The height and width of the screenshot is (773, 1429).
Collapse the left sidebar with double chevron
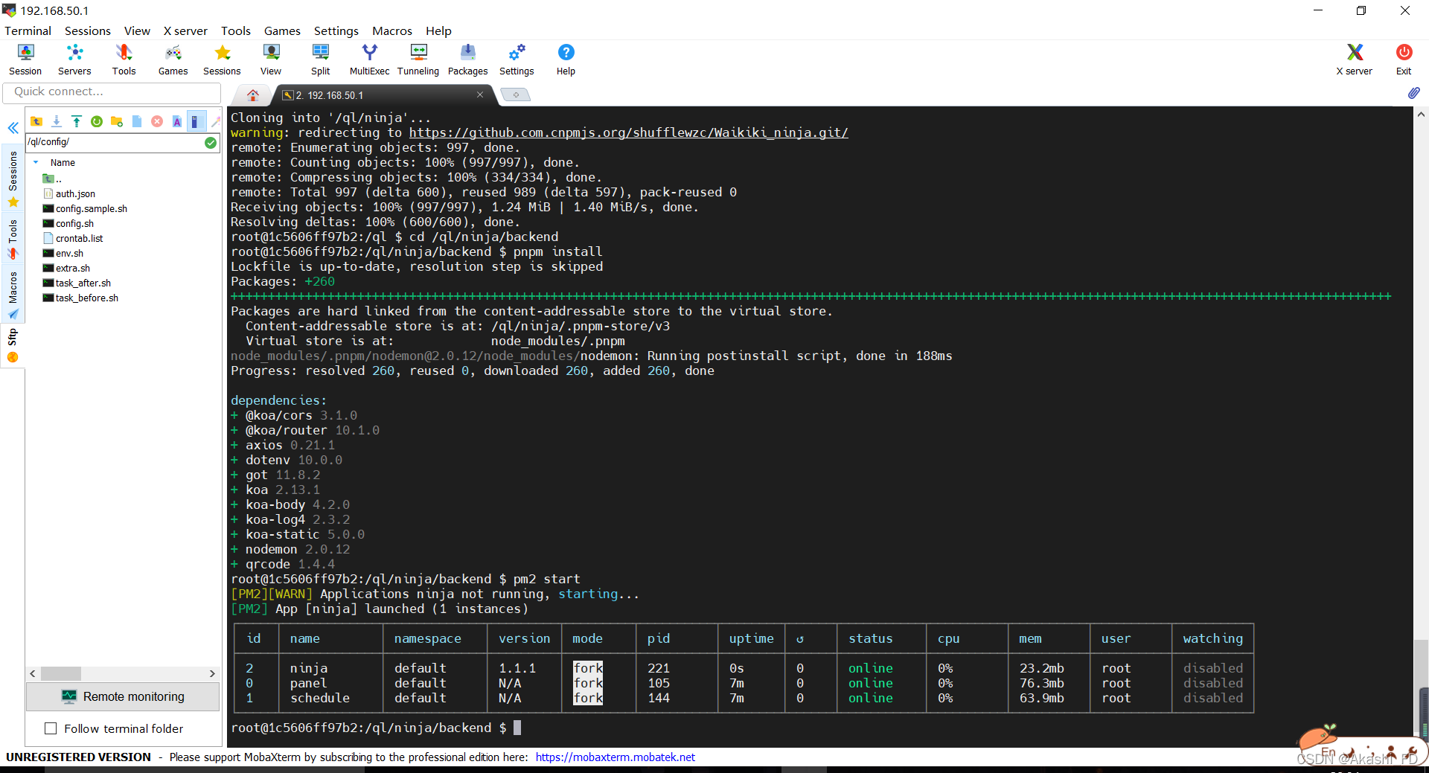coord(13,128)
